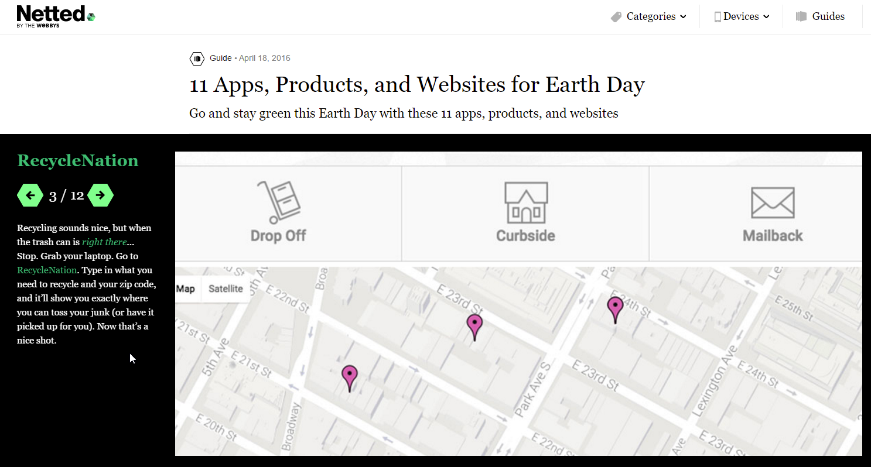Viewport: 871px width, 467px height.
Task: Click the pink map pin near Broadway
Action: [349, 378]
